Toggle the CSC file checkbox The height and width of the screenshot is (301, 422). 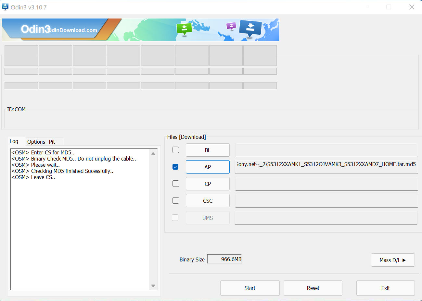tap(176, 200)
